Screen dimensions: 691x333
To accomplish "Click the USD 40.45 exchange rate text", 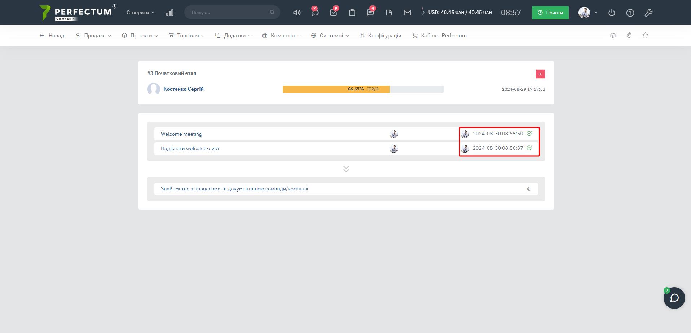I will (460, 12).
